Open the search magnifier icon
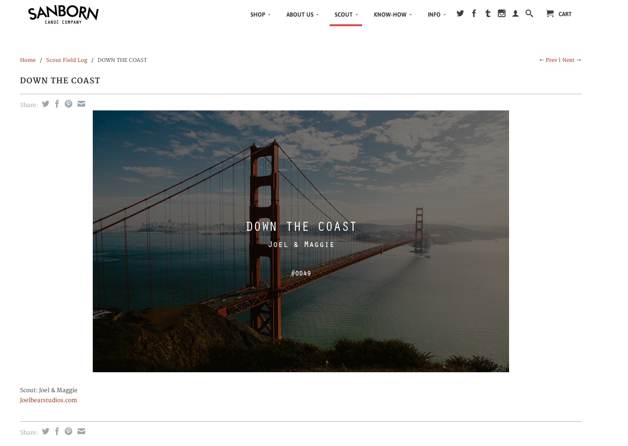Image resolution: width=628 pixels, height=446 pixels. click(x=529, y=14)
